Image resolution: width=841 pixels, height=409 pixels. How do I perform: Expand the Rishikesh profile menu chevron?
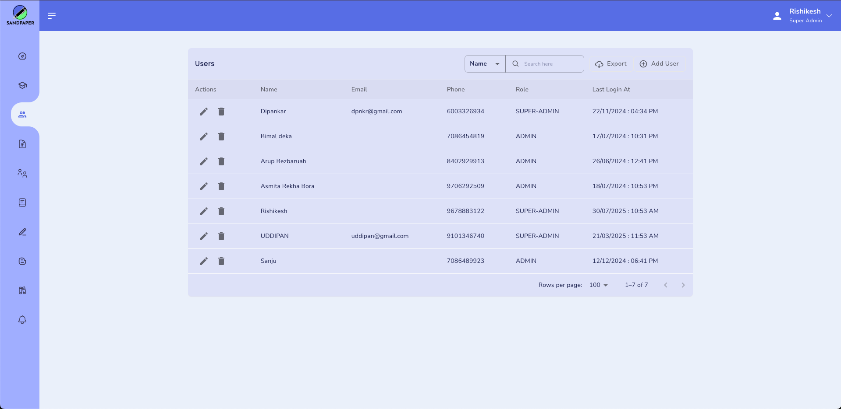click(x=830, y=16)
